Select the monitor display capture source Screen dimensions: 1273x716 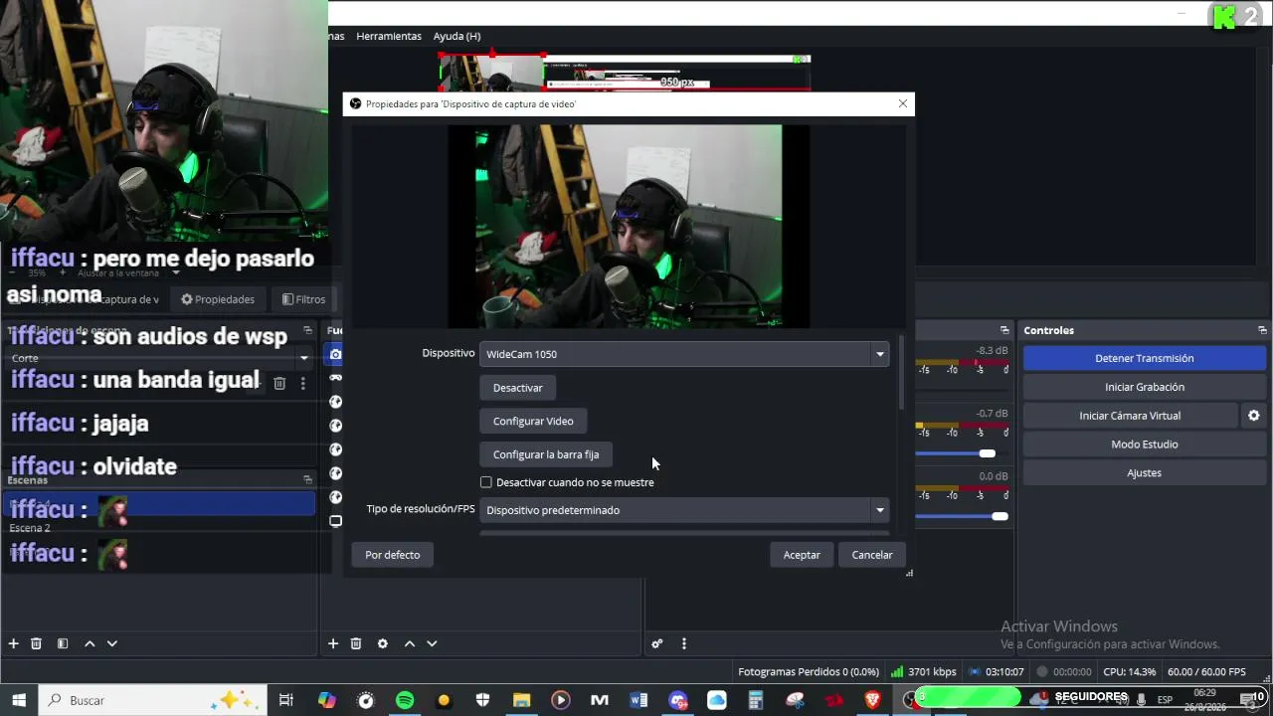point(335,521)
